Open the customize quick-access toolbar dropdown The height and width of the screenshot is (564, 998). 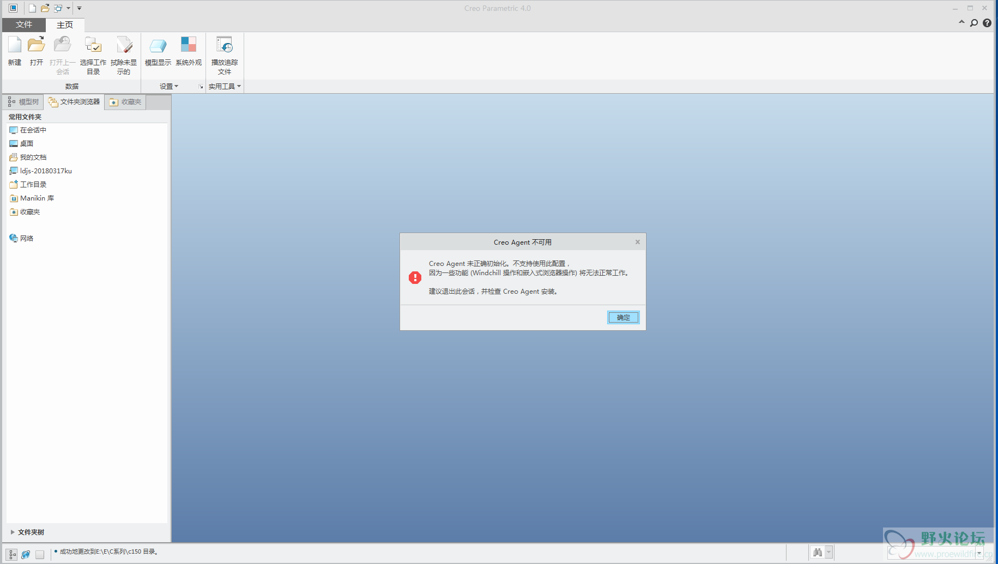click(80, 8)
